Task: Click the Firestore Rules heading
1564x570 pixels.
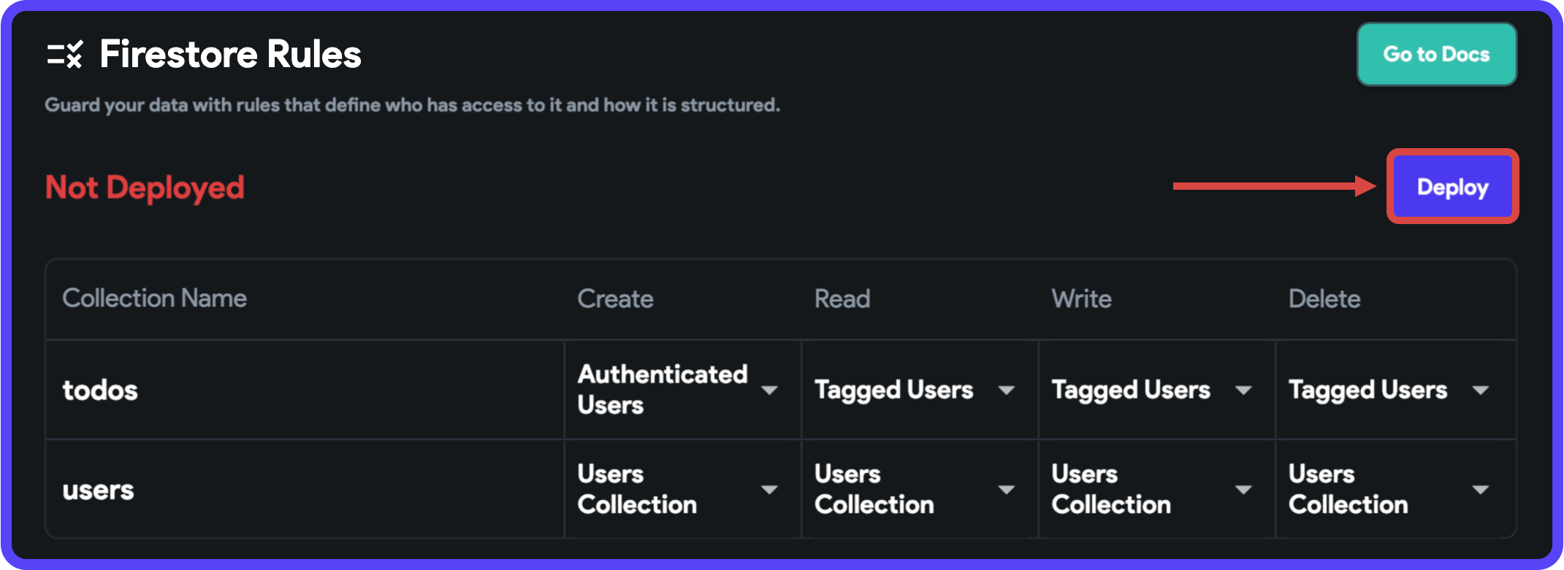Action: (230, 54)
